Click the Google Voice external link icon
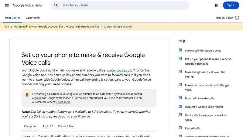The image size is (243, 137). pos(237,18)
